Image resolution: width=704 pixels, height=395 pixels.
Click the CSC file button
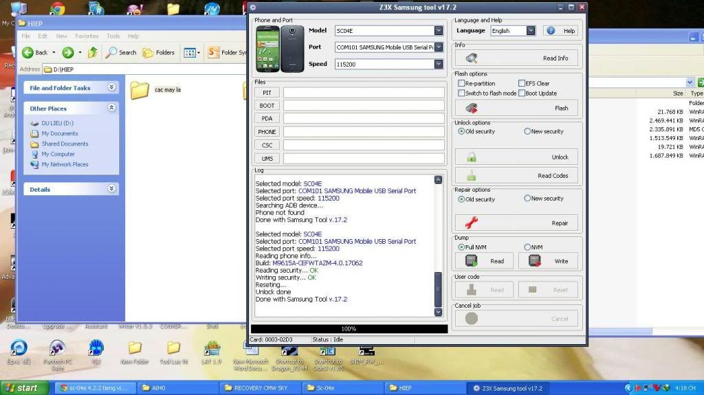[267, 145]
